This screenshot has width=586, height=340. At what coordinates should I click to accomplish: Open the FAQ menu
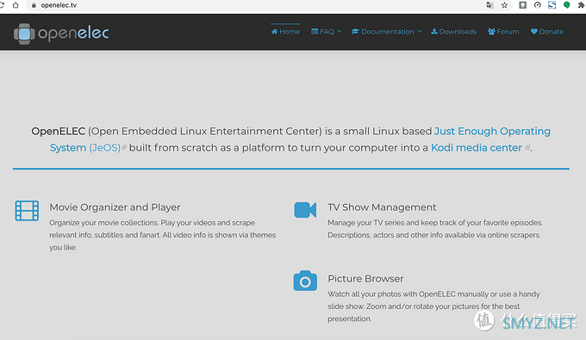tap(327, 32)
